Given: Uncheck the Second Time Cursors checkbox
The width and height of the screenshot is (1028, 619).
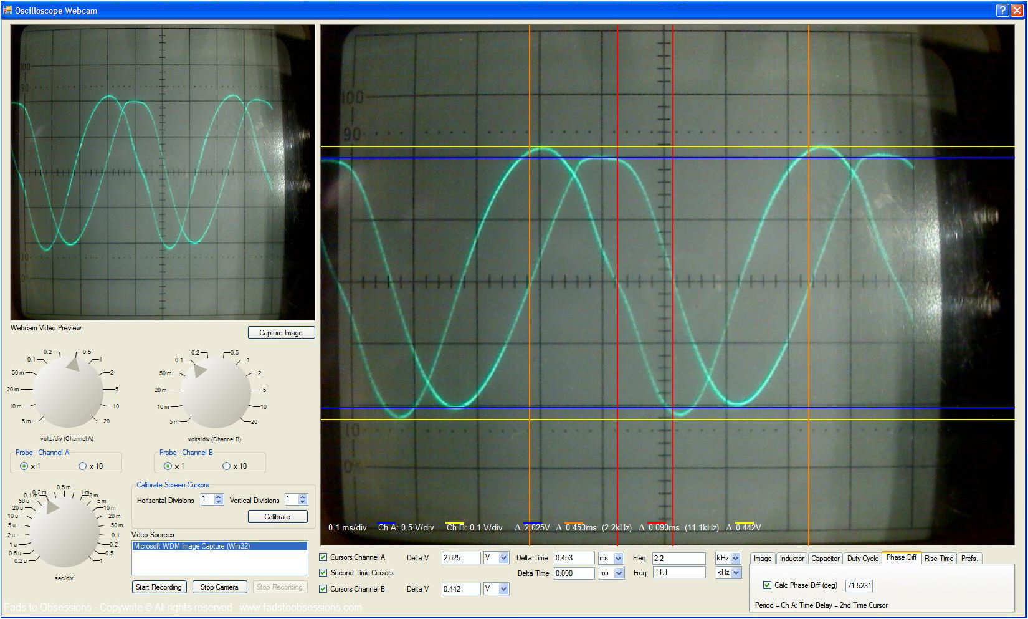Looking at the screenshot, I should (x=323, y=572).
